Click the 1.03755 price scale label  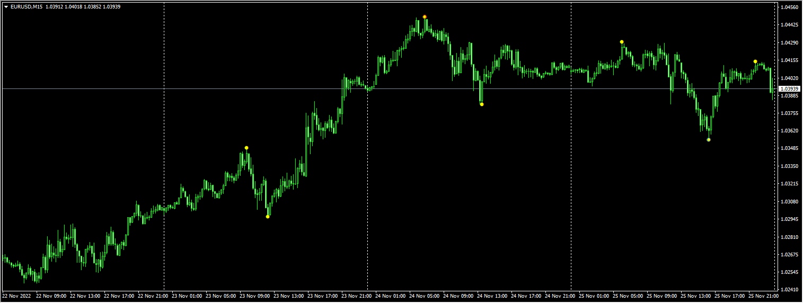(790, 113)
